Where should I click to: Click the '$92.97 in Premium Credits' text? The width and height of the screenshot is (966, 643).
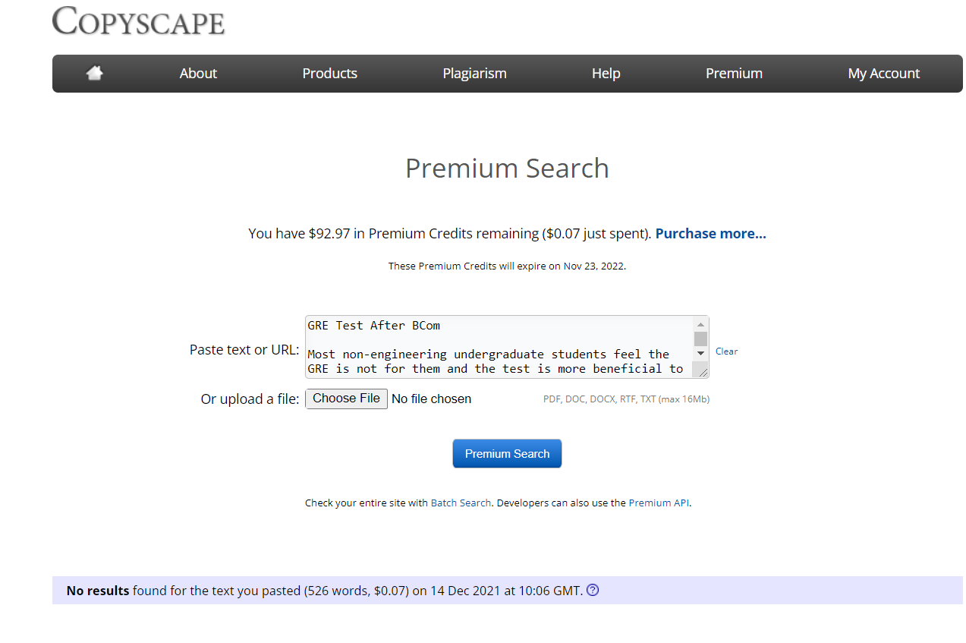pos(392,234)
